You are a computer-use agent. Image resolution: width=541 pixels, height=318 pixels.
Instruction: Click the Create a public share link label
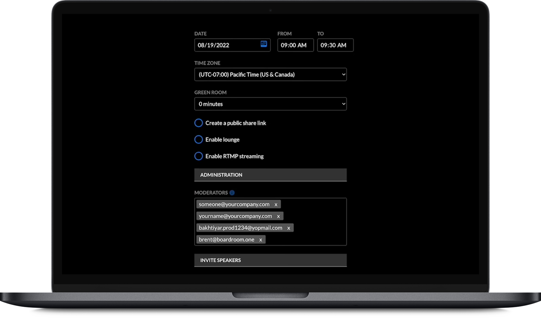(236, 123)
